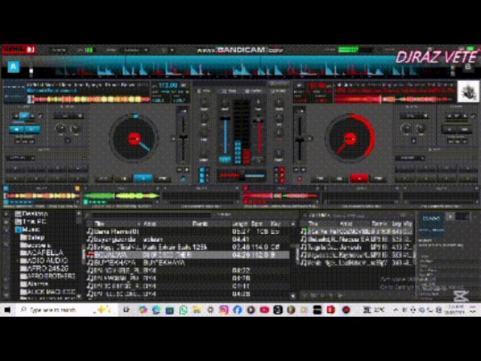Click Deck B pitch minus button
The image size is (481, 361).
pyautogui.click(x=296, y=169)
